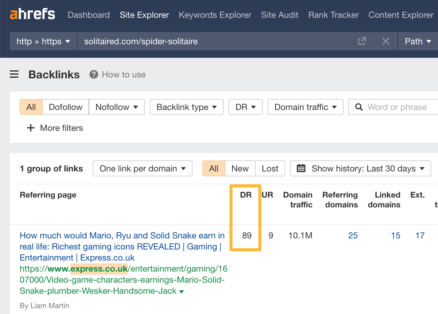This screenshot has height=314, width=438.
Task: Clear the URL with the X icon
Action: pos(385,41)
